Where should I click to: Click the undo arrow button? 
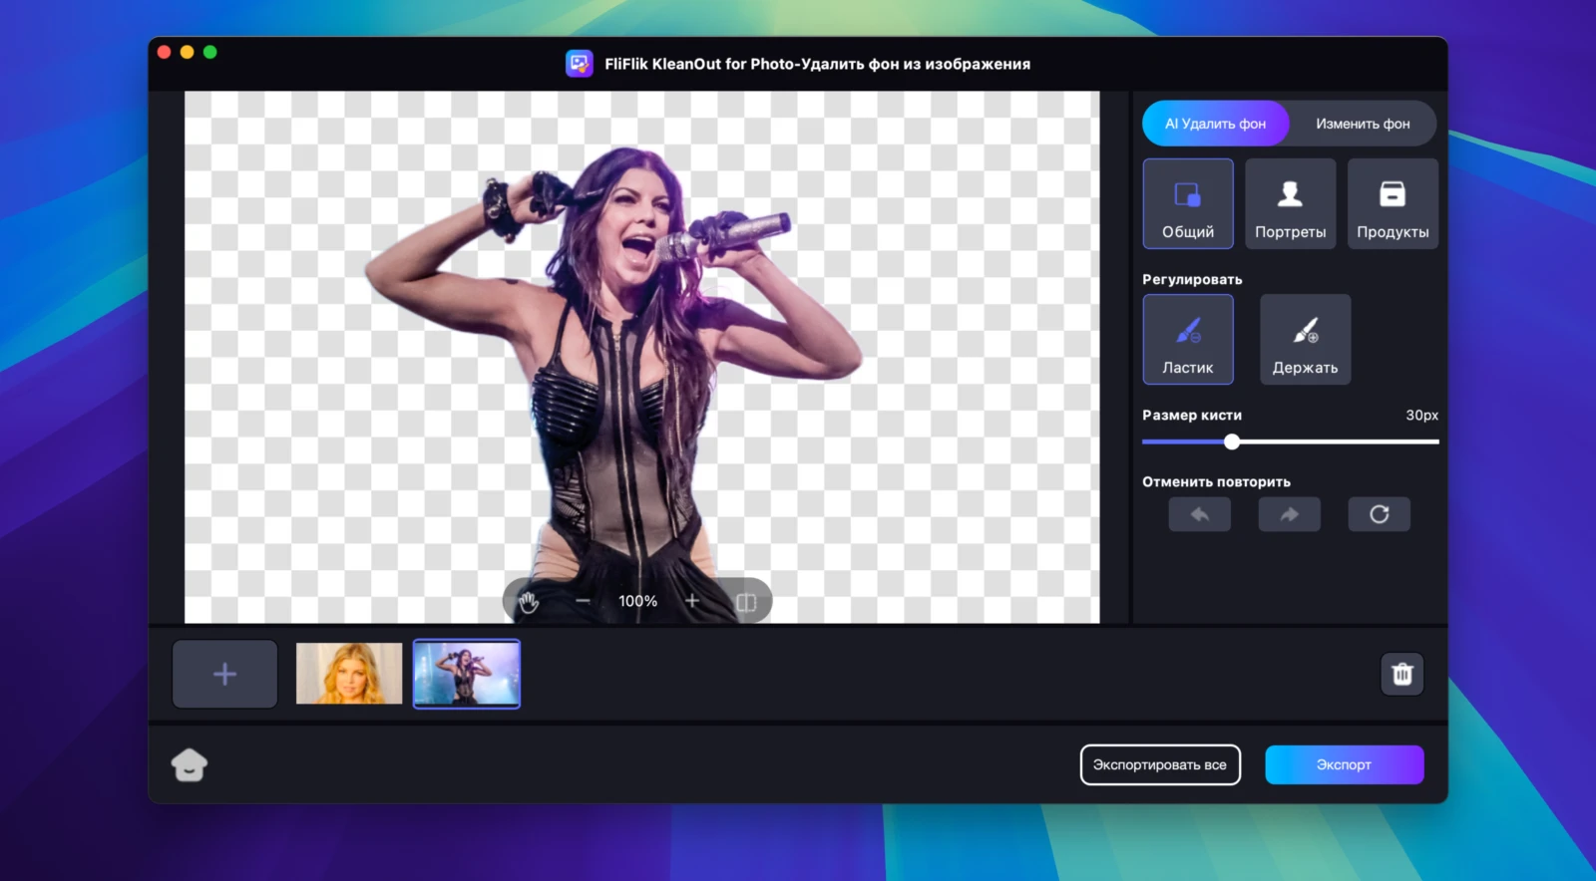click(x=1199, y=514)
